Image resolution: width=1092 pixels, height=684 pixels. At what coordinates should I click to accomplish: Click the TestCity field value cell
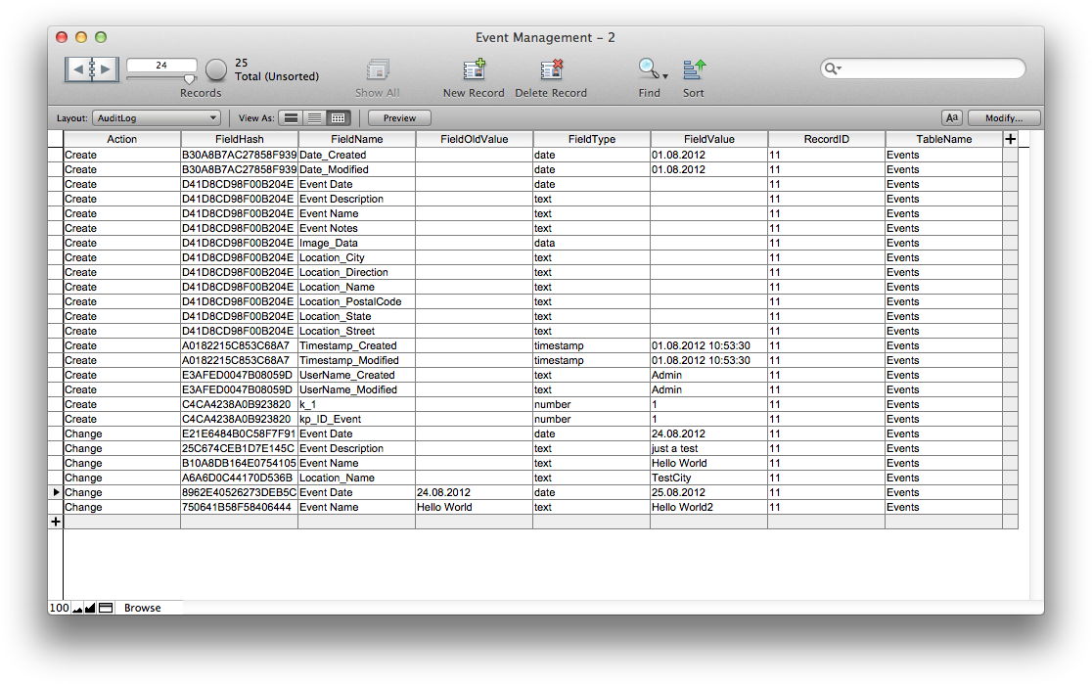(709, 478)
